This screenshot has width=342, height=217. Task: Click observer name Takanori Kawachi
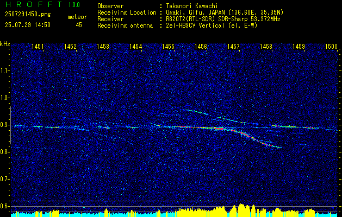coord(192,6)
